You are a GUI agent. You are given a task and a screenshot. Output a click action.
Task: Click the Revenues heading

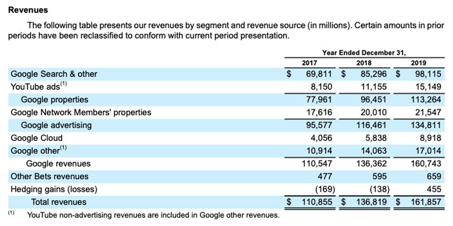[x=28, y=10]
